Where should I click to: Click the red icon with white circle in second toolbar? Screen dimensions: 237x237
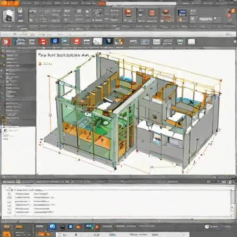pyautogui.click(x=6, y=42)
